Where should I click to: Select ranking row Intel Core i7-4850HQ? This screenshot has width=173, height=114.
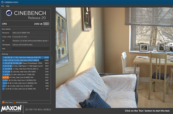point(26,83)
